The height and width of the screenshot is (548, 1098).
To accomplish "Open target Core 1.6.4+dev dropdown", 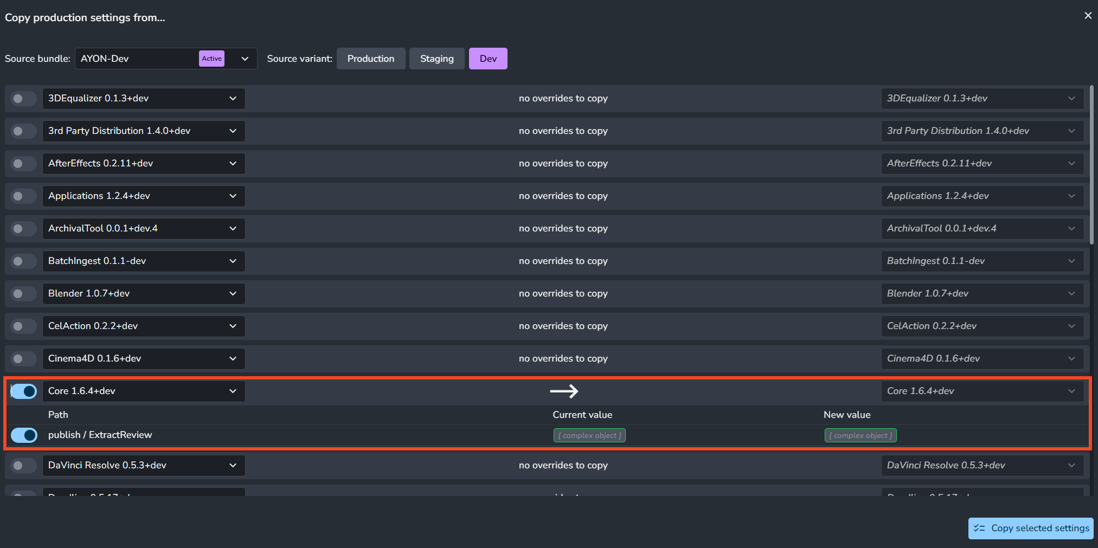I will (x=983, y=391).
